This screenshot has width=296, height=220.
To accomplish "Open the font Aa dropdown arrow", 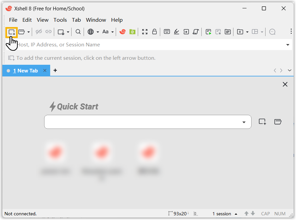I will (113, 32).
